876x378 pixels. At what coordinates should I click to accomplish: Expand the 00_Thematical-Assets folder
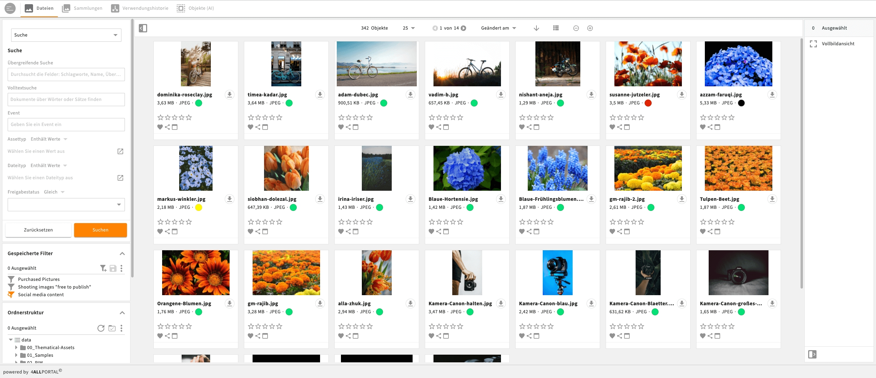click(x=16, y=347)
